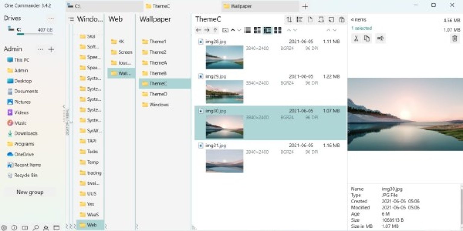This screenshot has height=231, width=463.
Task: Open settings via the gear icon bottom left
Action: tap(4, 228)
